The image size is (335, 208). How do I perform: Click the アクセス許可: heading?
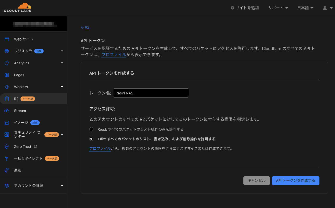pyautogui.click(x=102, y=109)
